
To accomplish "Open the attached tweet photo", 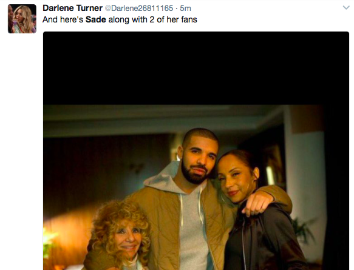I will [196, 150].
